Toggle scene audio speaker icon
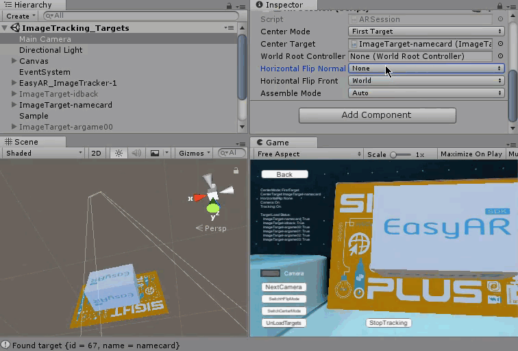This screenshot has width=518, height=351. pos(136,153)
